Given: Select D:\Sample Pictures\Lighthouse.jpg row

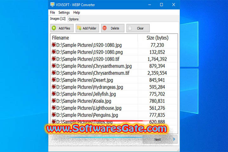Looking at the screenshot, I should point(114,108).
